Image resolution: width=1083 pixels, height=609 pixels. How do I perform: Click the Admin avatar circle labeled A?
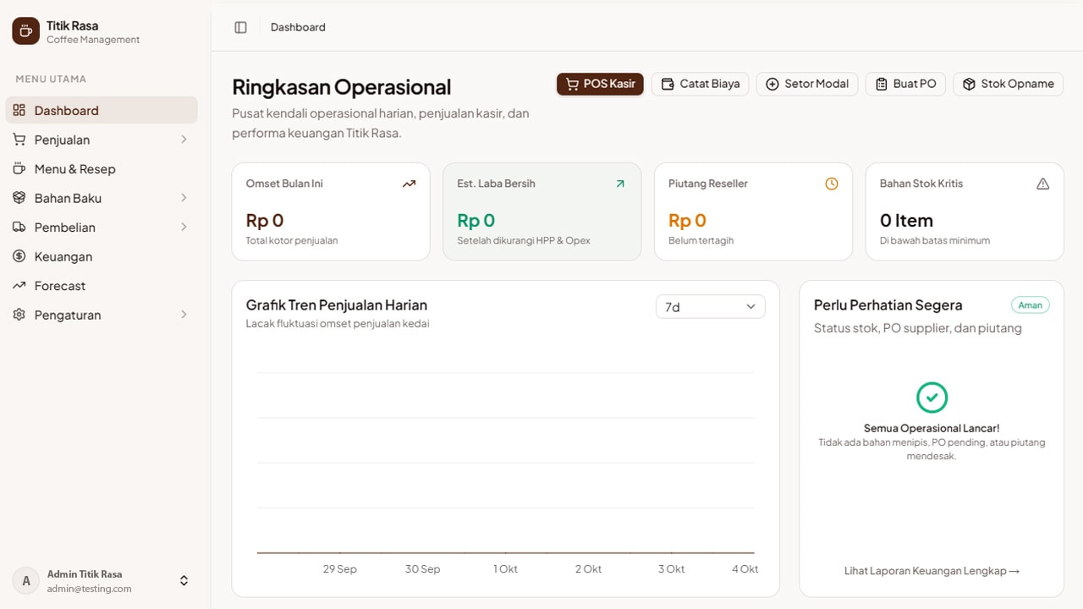(26, 580)
